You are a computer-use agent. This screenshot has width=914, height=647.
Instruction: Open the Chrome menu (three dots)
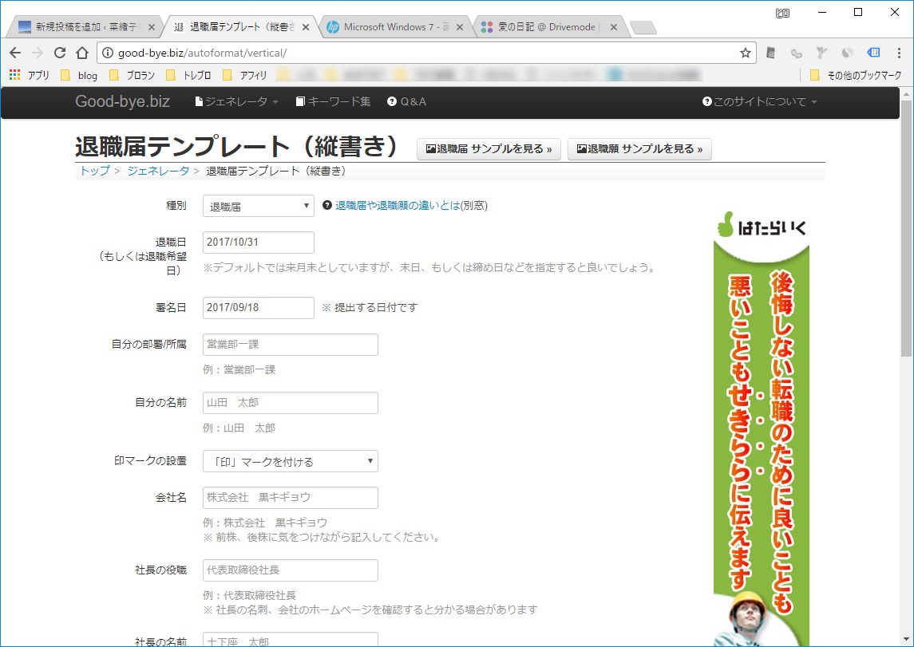coord(899,53)
